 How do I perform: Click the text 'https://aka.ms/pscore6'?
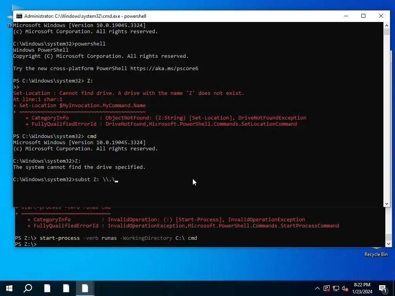point(164,69)
